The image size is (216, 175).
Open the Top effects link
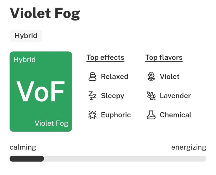point(105,58)
